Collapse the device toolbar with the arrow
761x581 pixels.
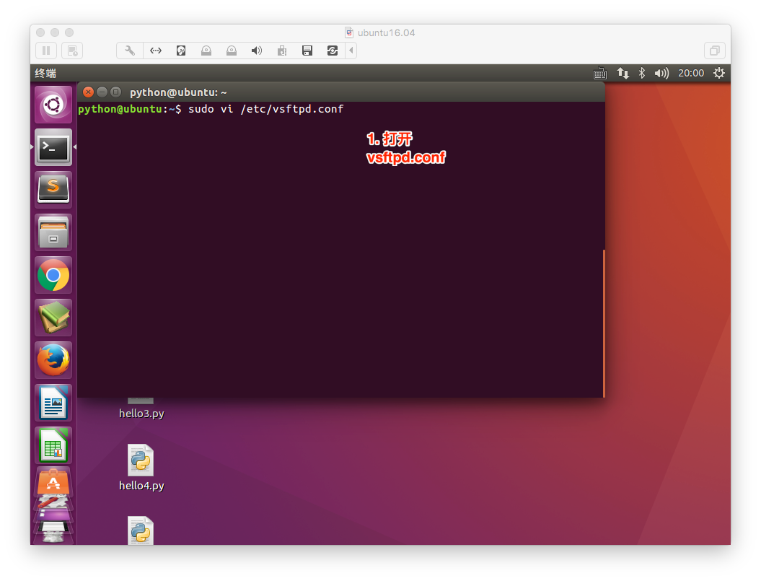(351, 51)
